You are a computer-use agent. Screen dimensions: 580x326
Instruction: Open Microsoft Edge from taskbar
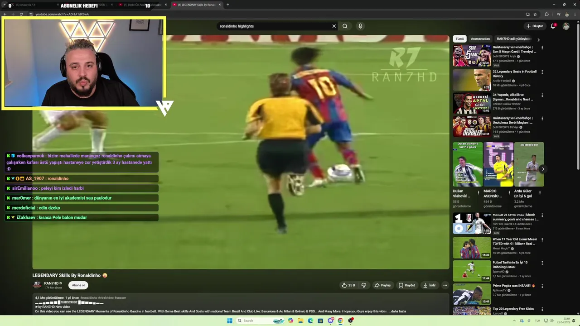310,321
